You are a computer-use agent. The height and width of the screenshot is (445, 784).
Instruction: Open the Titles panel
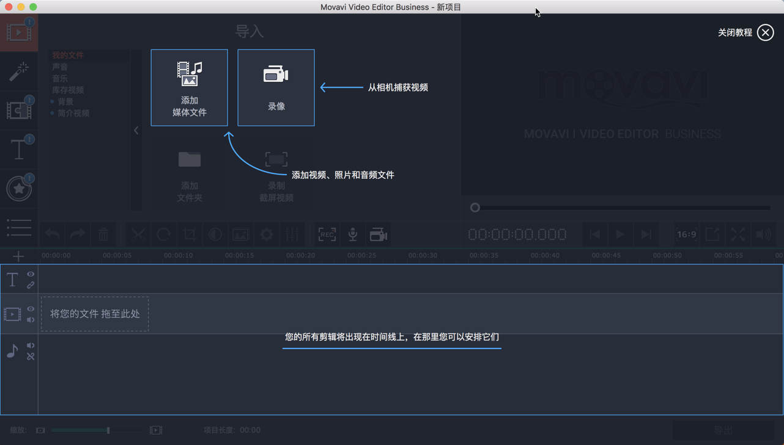(19, 149)
